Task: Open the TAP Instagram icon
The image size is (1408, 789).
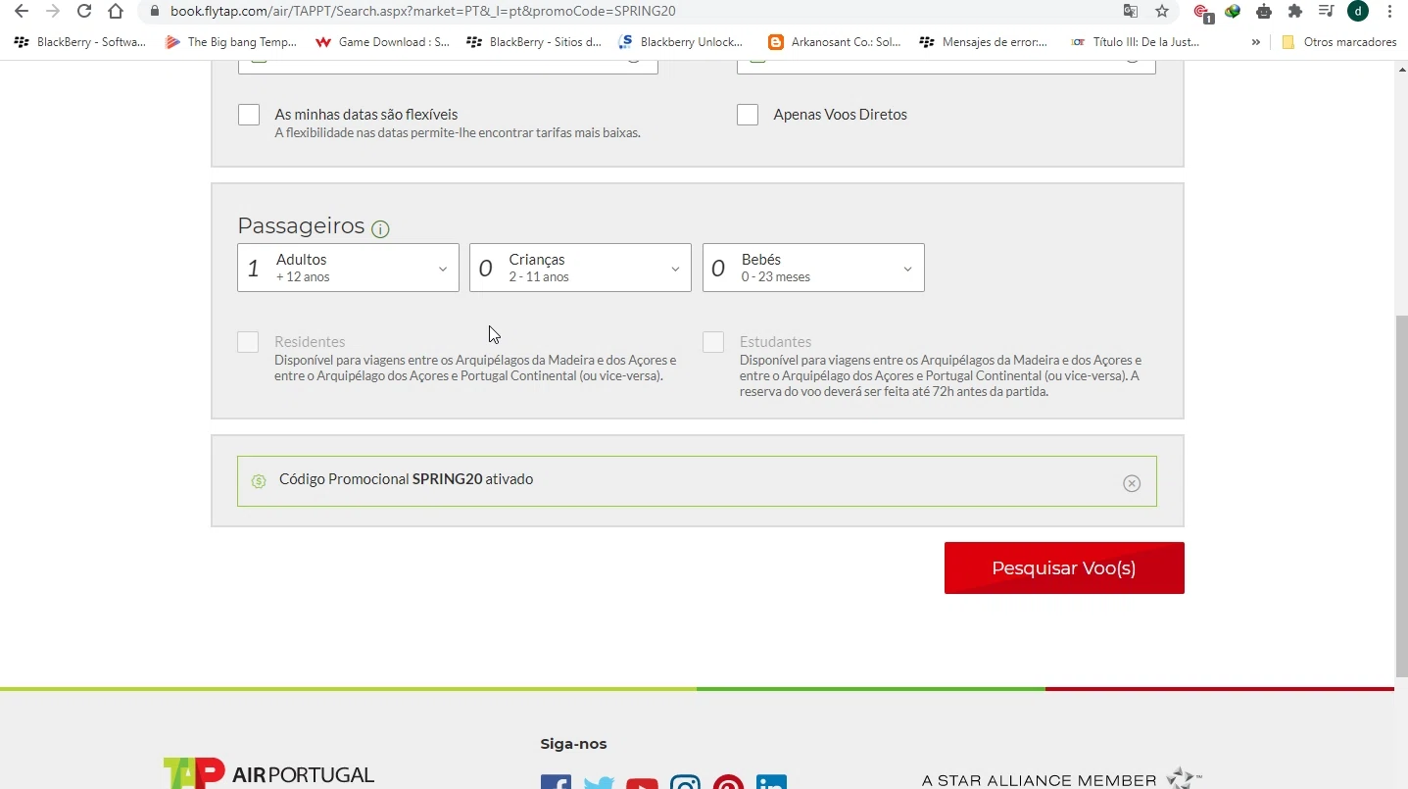Action: (x=685, y=782)
